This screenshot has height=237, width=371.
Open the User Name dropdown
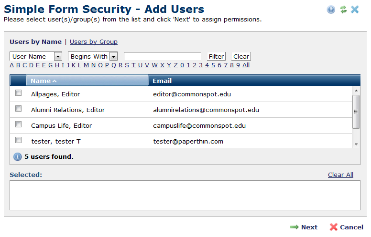(58, 56)
